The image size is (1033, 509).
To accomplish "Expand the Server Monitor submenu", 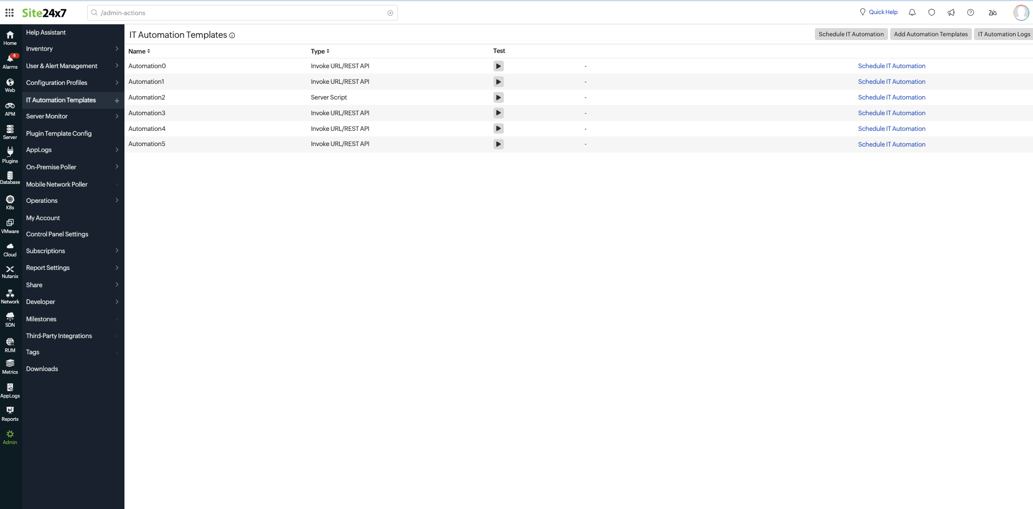I will point(117,116).
